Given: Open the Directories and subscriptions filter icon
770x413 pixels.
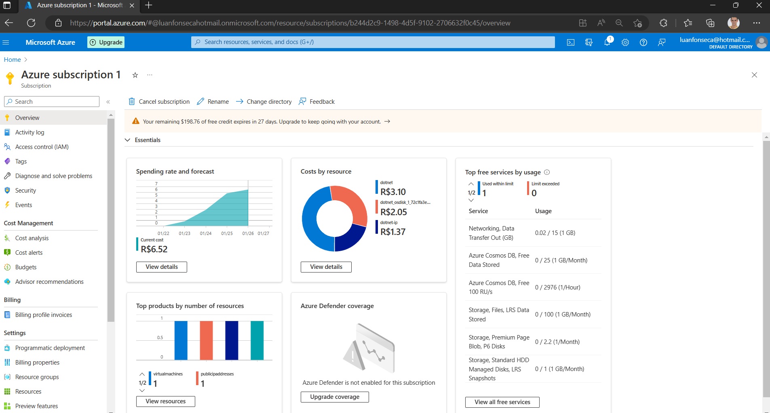Looking at the screenshot, I should click(x=589, y=42).
